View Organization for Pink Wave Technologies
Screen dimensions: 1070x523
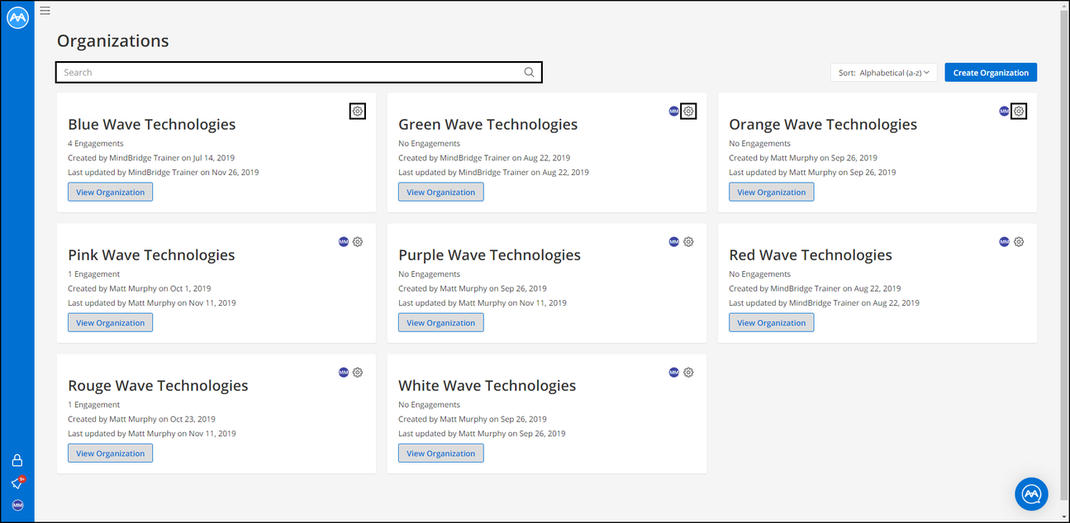tap(110, 323)
